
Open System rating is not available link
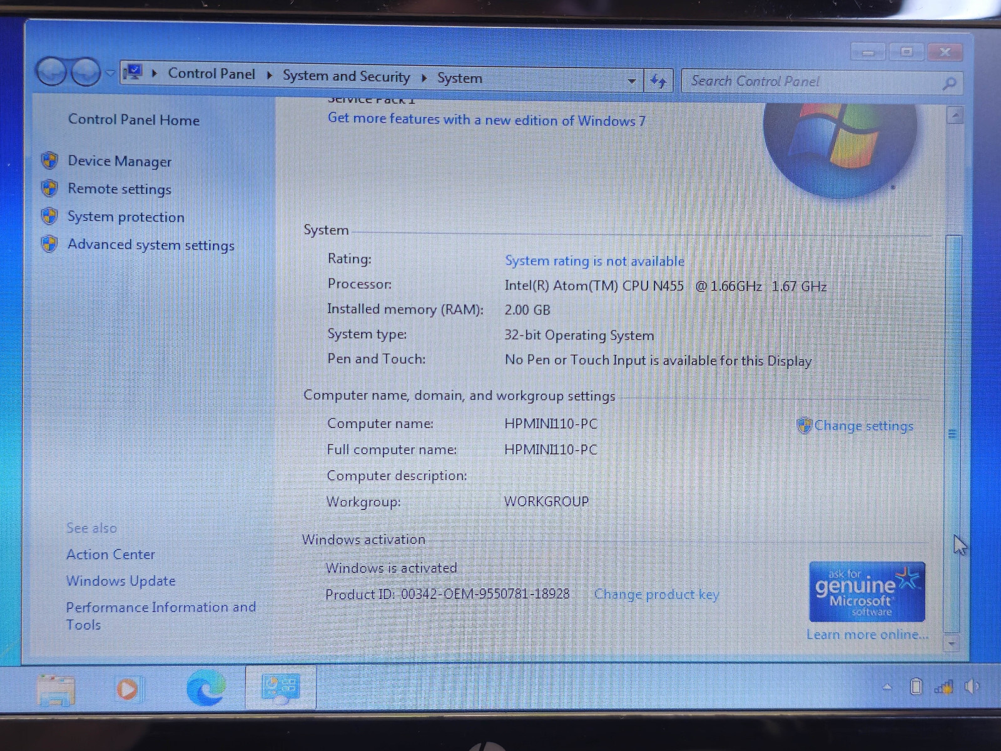tap(594, 261)
